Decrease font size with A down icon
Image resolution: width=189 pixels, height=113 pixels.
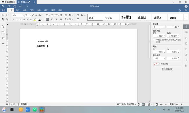click(x=36, y=15)
